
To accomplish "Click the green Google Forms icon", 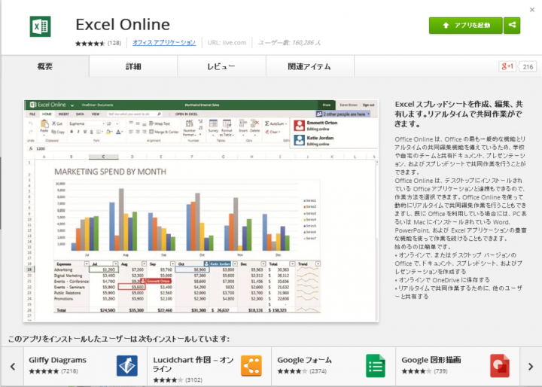I will (376, 366).
